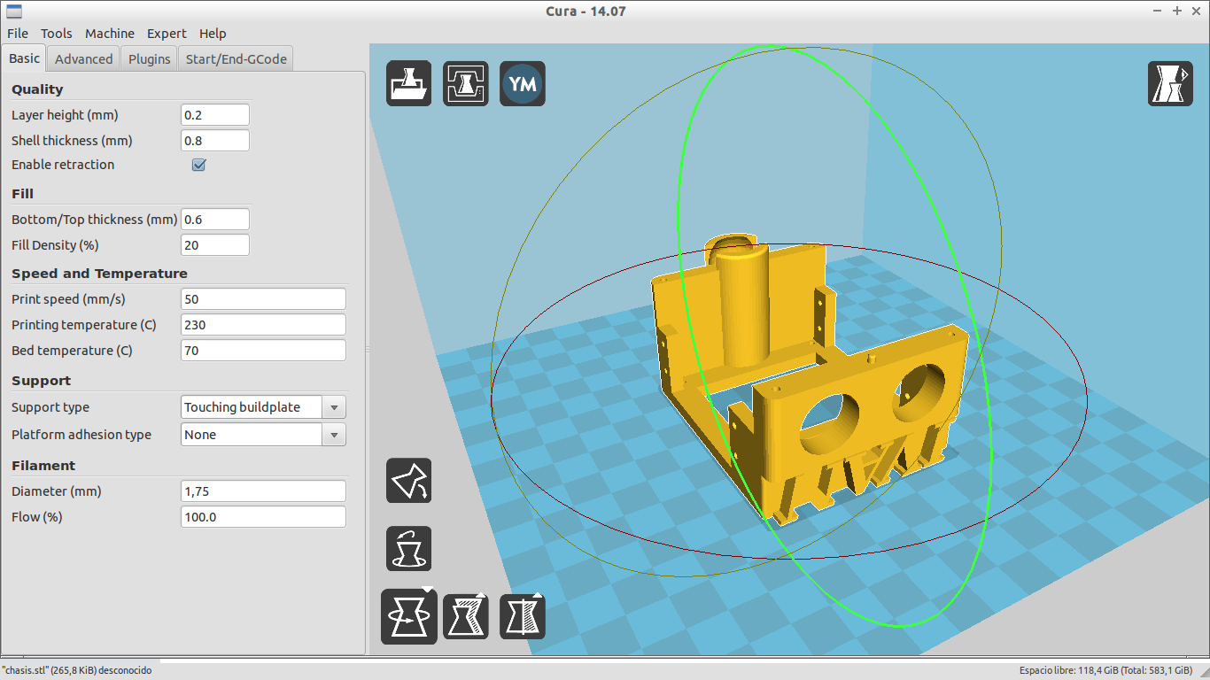
Task: Click the Speed and Temperature heading
Action: pyautogui.click(x=99, y=274)
